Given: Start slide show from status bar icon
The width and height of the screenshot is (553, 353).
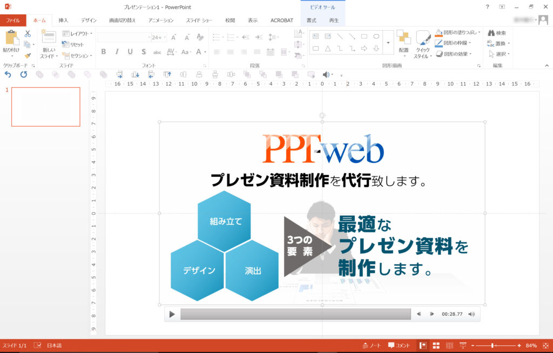Looking at the screenshot, I should [x=463, y=345].
